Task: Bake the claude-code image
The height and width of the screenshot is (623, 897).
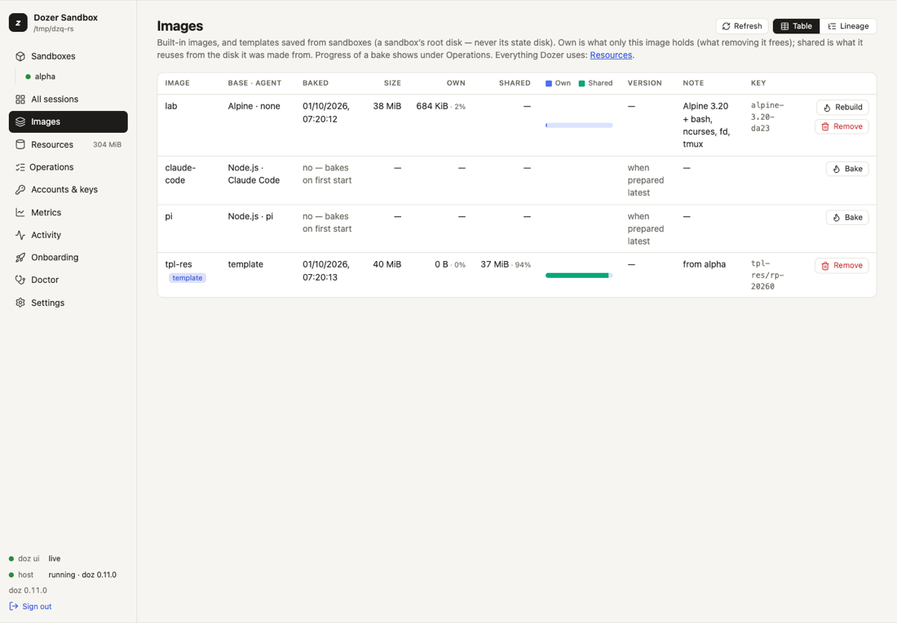Action: click(x=847, y=169)
